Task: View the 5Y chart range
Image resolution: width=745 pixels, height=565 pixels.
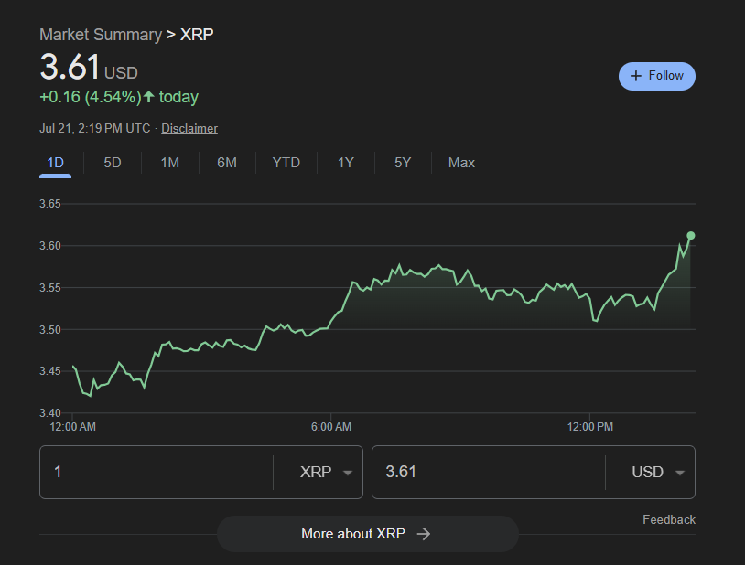Action: (x=403, y=163)
